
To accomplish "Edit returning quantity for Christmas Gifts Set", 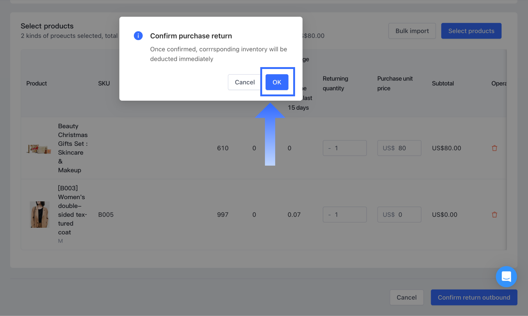I will click(347, 148).
